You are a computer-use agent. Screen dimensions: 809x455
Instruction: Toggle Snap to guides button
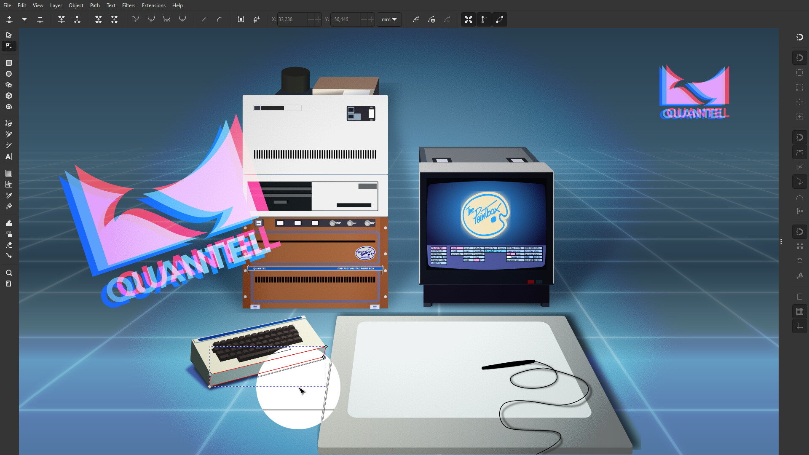[800, 326]
